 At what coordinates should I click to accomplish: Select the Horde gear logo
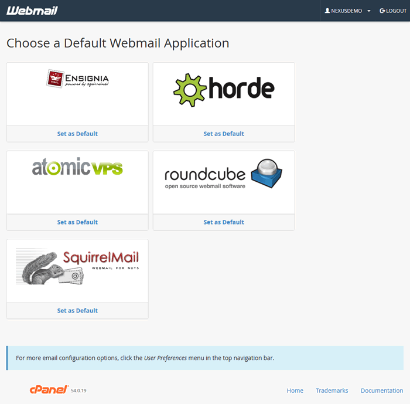pyautogui.click(x=224, y=89)
